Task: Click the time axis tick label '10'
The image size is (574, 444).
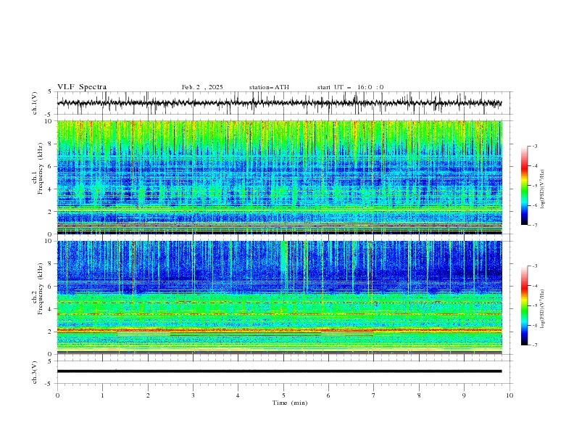Action: [509, 395]
